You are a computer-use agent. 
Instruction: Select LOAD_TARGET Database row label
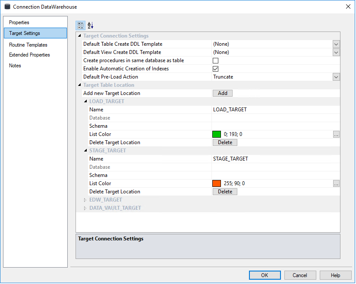click(x=100, y=118)
